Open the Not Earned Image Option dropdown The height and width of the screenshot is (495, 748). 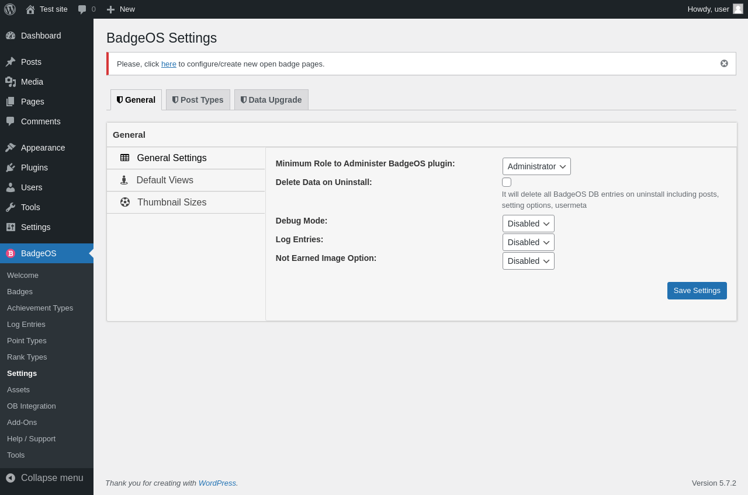pos(528,261)
